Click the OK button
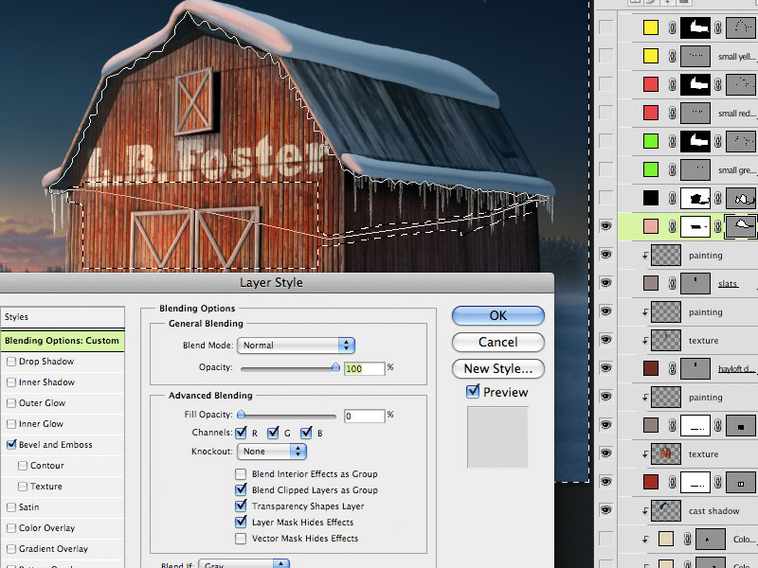The image size is (758, 568). click(498, 315)
